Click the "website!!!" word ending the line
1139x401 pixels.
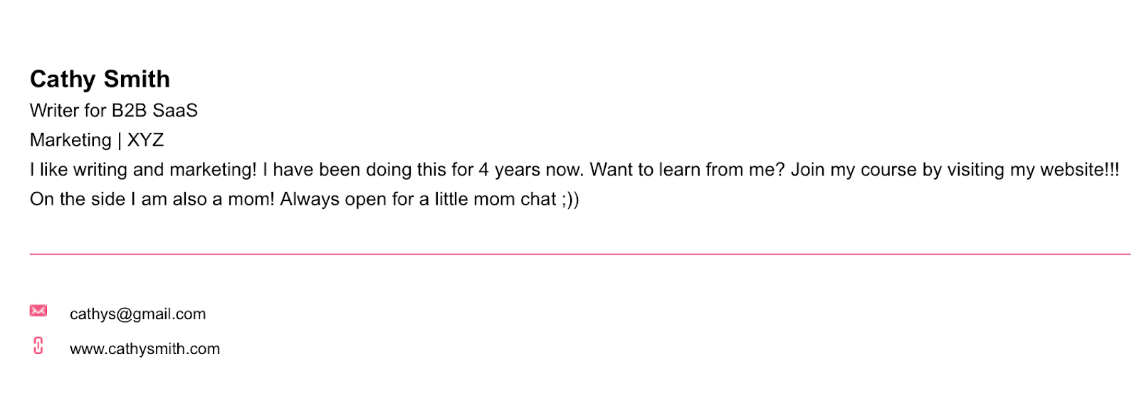tap(1079, 170)
